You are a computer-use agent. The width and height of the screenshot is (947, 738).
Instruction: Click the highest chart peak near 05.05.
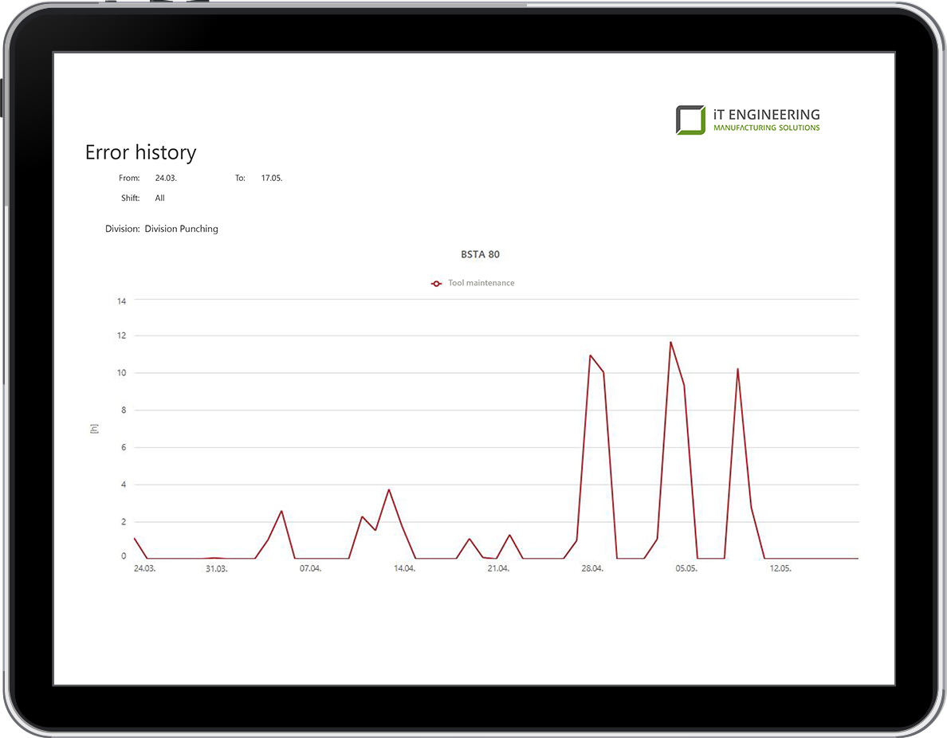[x=670, y=342]
